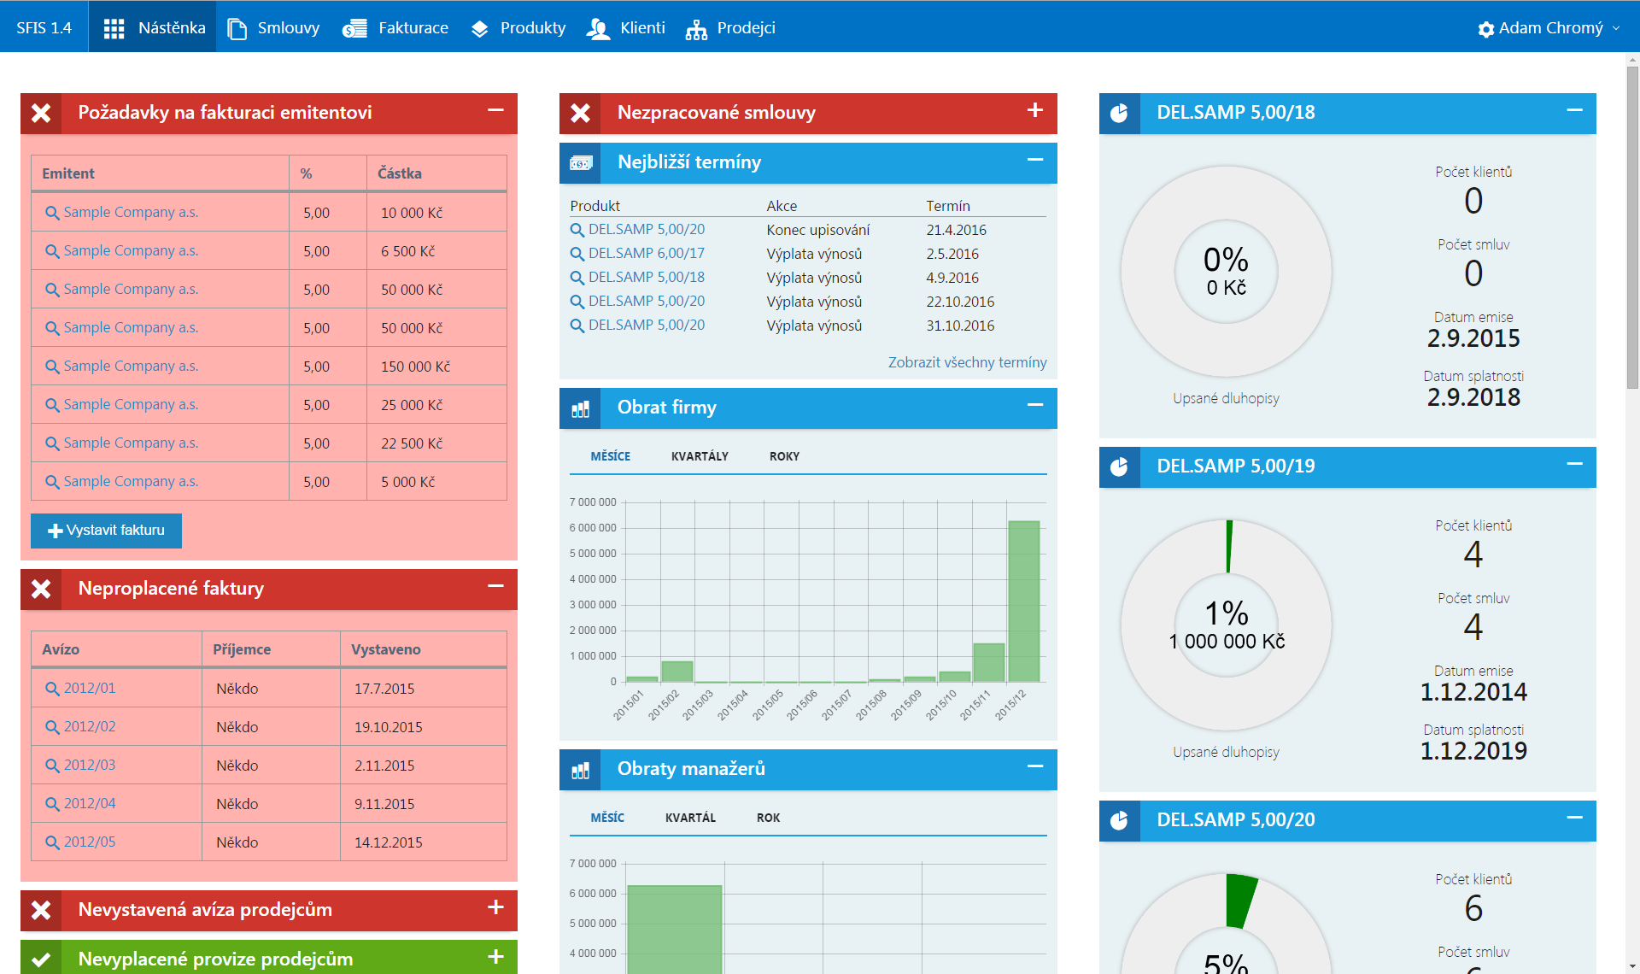
Task: Click the pie icon on DEL.SAMP 5,00/18 header
Action: pos(1119,113)
